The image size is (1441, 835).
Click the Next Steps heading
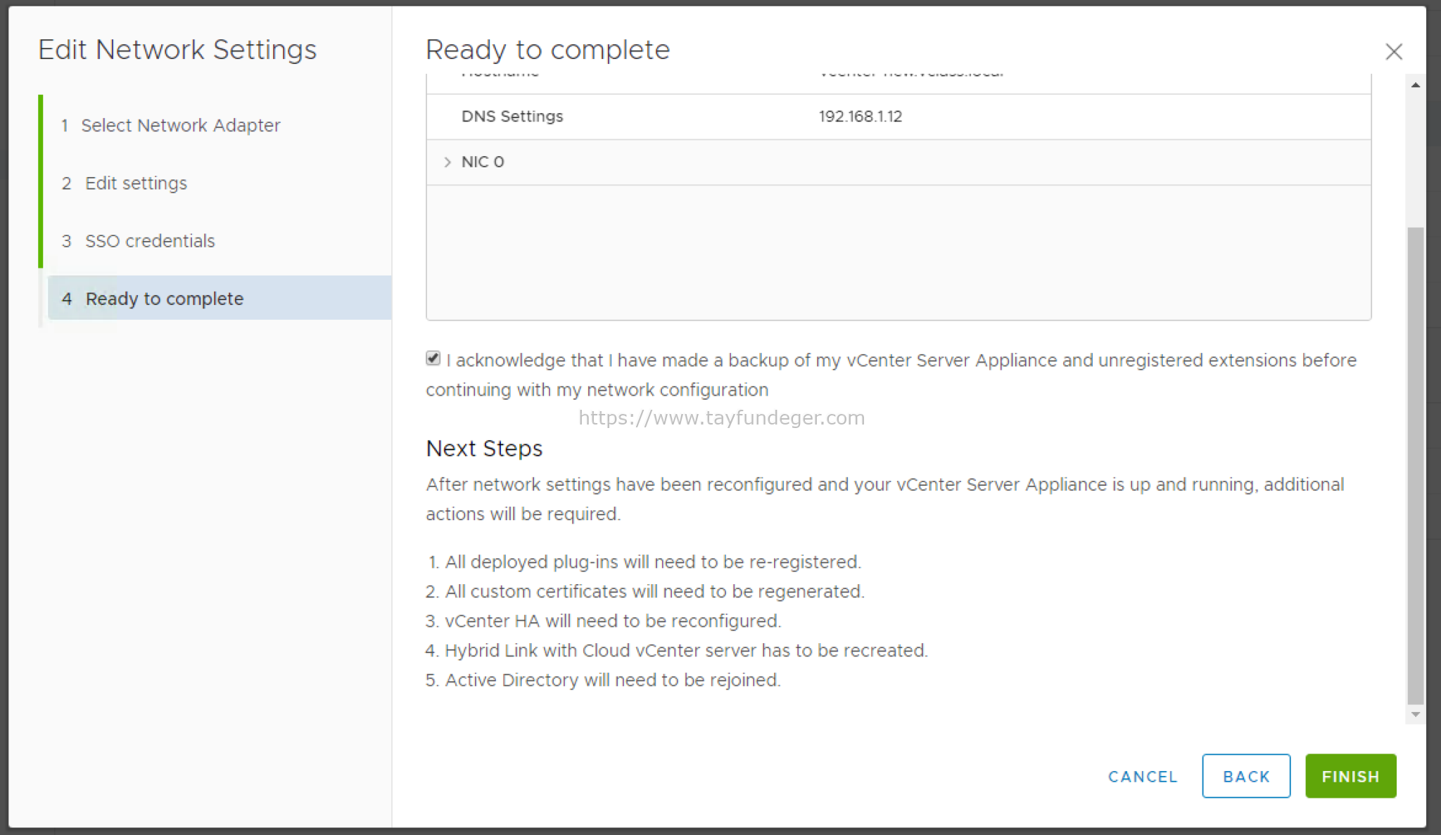pyautogui.click(x=483, y=448)
